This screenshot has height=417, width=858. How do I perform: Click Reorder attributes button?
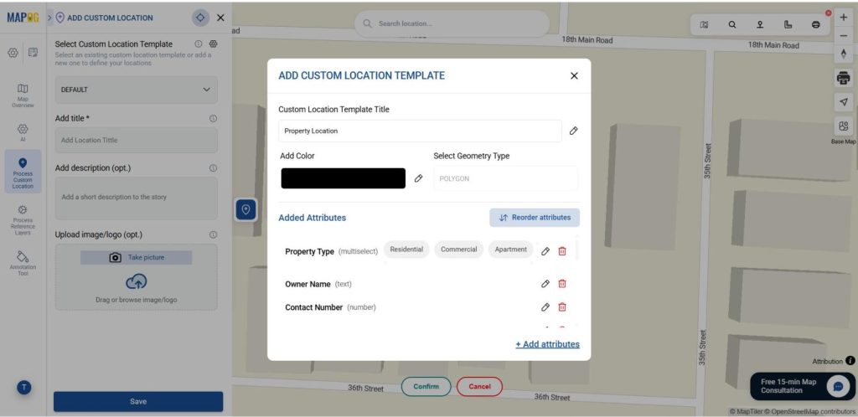[x=535, y=218]
